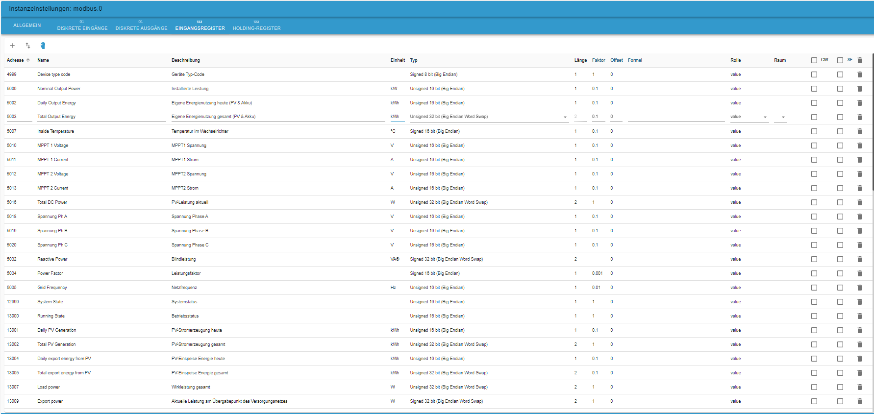Delete the MPPT 2 Current row
The image size is (874, 414).
point(859,188)
